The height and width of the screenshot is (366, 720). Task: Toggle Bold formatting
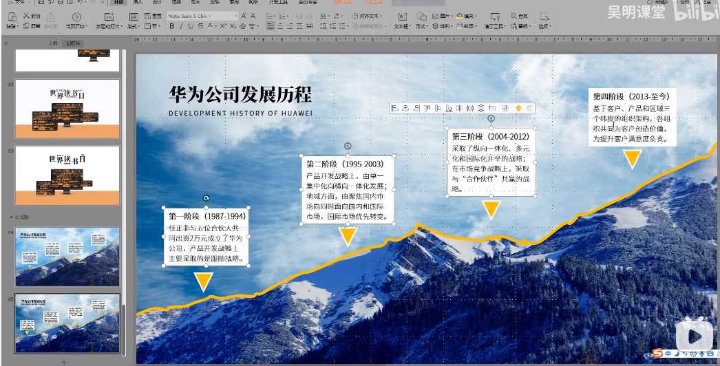click(171, 26)
